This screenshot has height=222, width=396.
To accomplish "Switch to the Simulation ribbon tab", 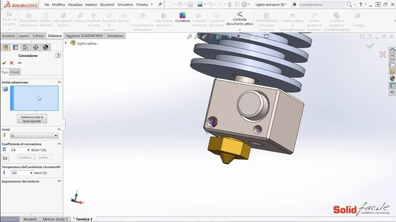I will [115, 36].
